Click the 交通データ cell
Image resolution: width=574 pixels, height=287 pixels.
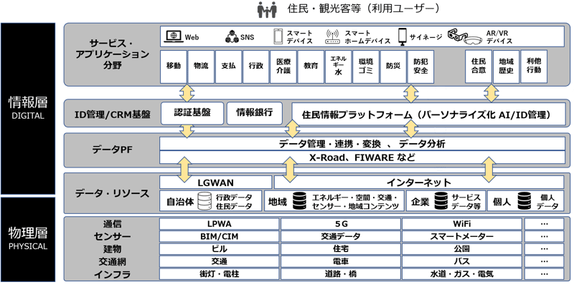340,237
